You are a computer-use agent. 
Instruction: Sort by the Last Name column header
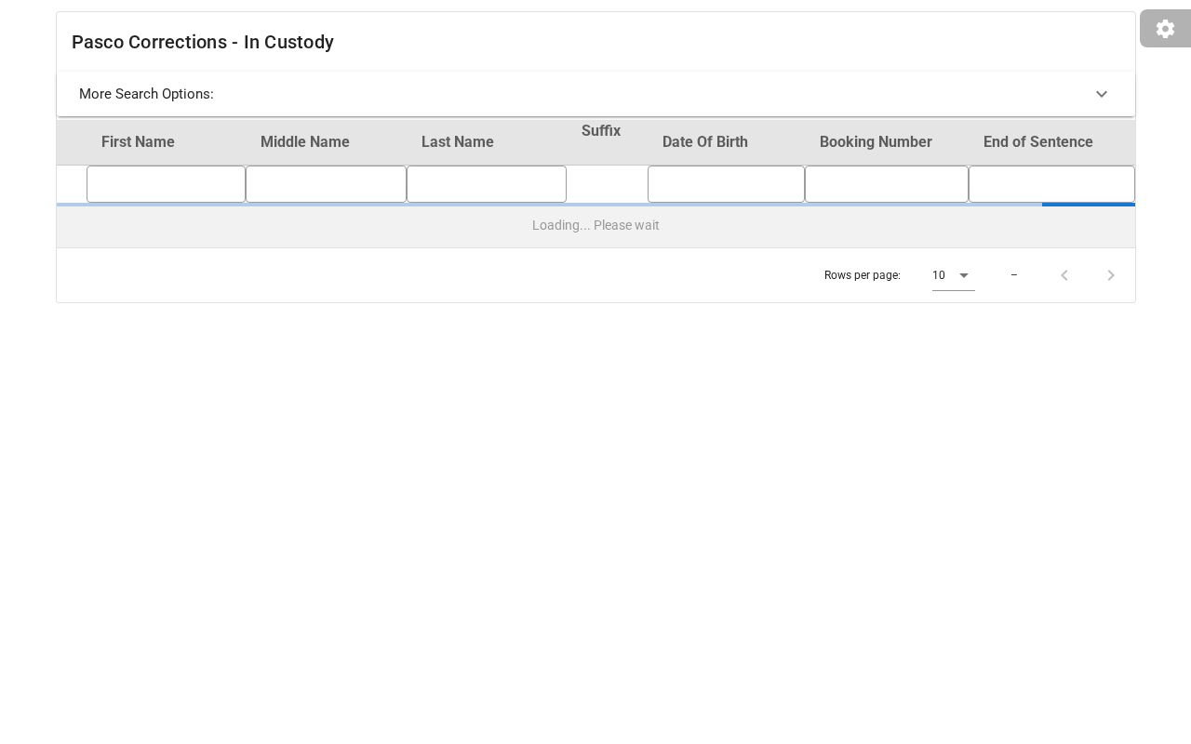coord(458,141)
